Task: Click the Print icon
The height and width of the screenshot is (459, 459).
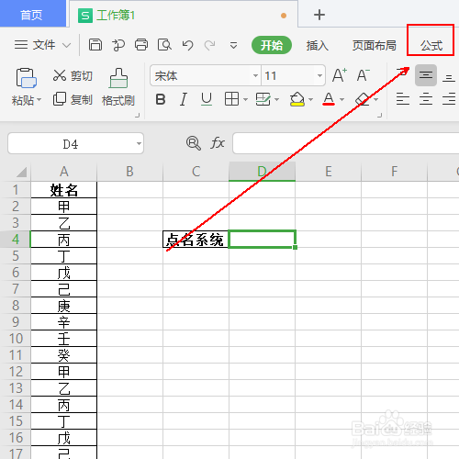Action: (x=141, y=45)
